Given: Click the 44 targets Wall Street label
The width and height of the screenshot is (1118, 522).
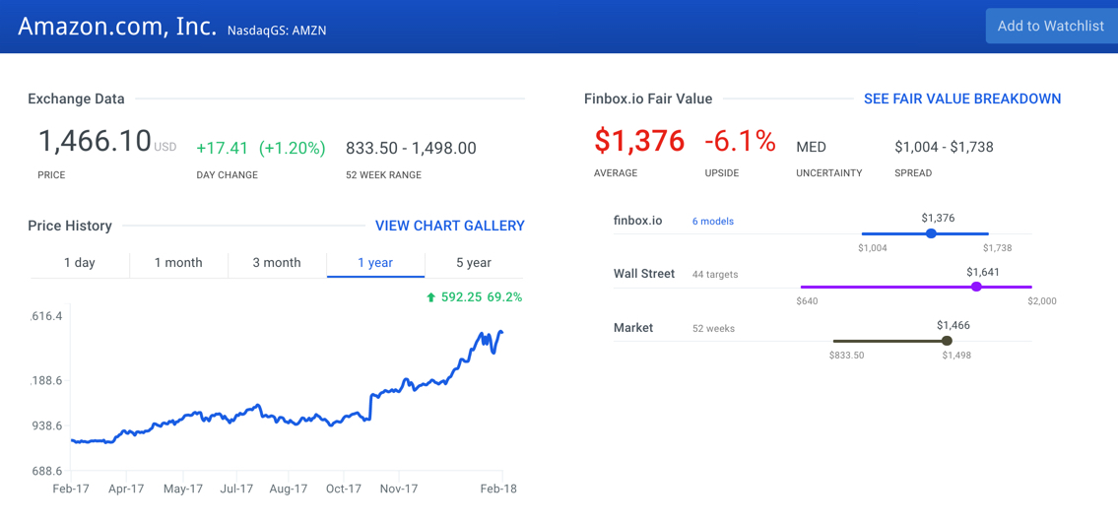Looking at the screenshot, I should 715,275.
